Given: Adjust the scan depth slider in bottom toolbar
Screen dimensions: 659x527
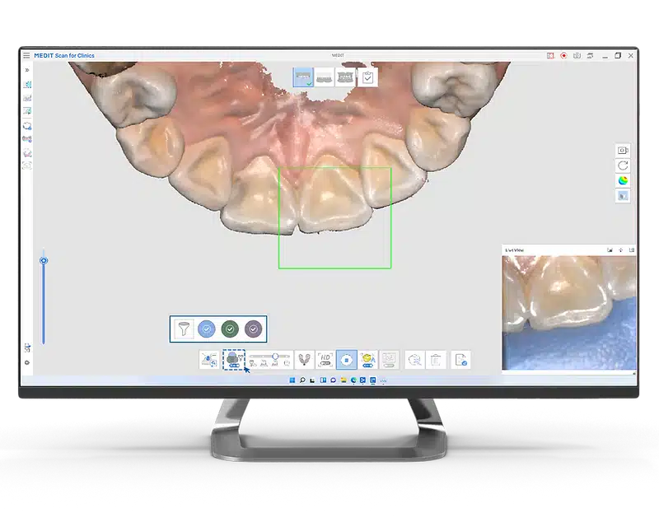Looking at the screenshot, I should (x=274, y=356).
